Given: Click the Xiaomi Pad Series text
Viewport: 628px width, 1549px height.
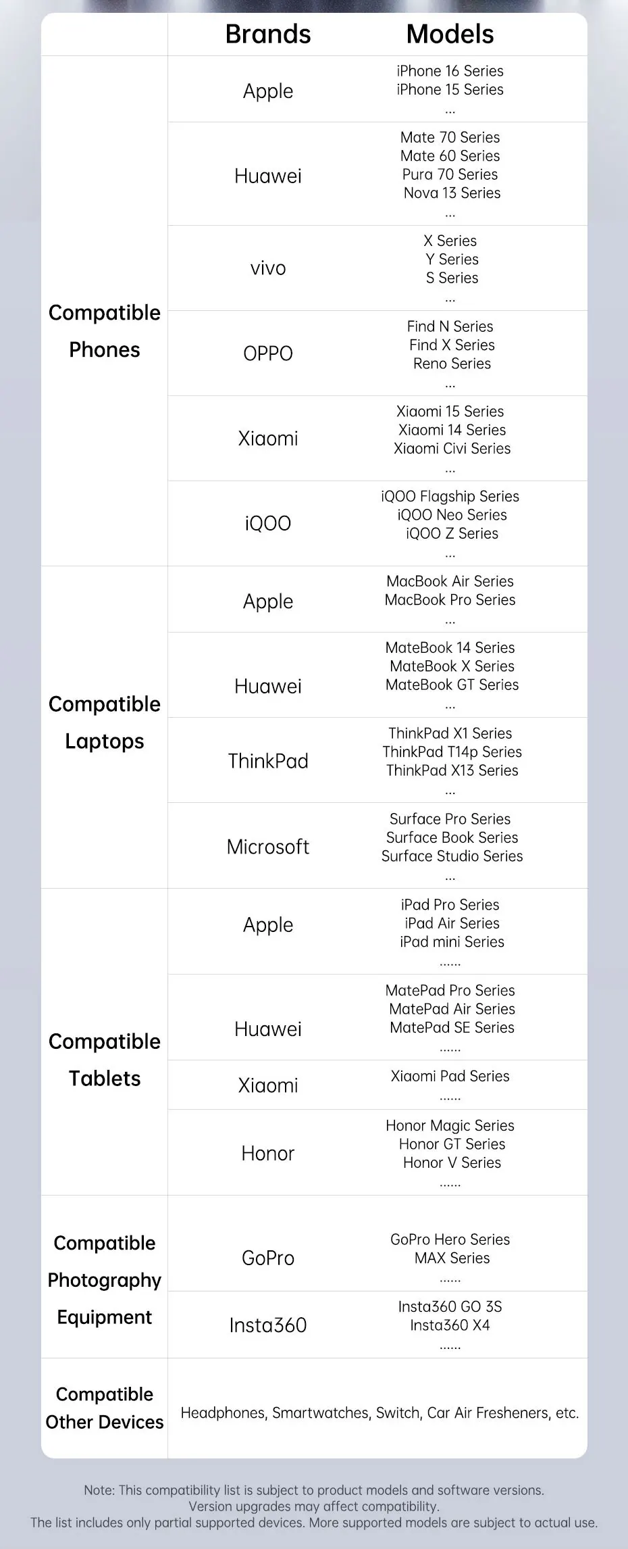Looking at the screenshot, I should (450, 1076).
